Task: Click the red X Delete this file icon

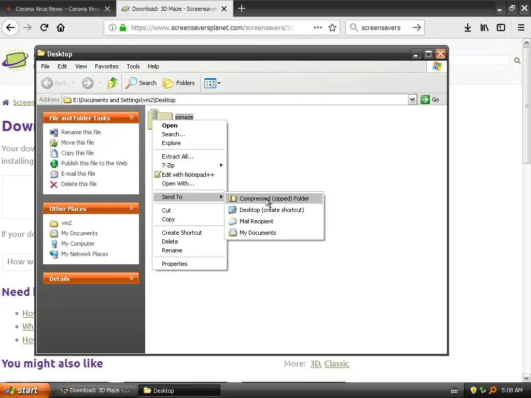Action: point(54,184)
